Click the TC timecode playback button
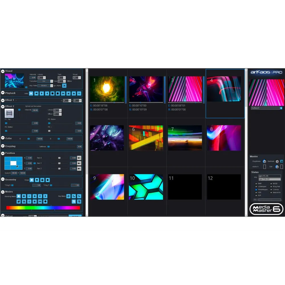 coord(79,93)
